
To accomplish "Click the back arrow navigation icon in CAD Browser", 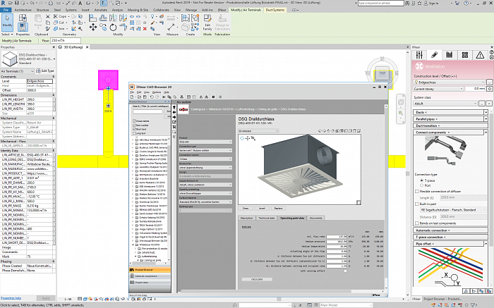I will (174, 112).
